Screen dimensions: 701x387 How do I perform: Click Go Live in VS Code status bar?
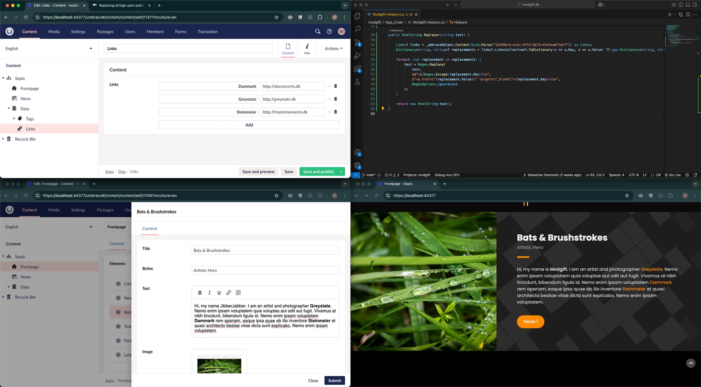click(673, 175)
